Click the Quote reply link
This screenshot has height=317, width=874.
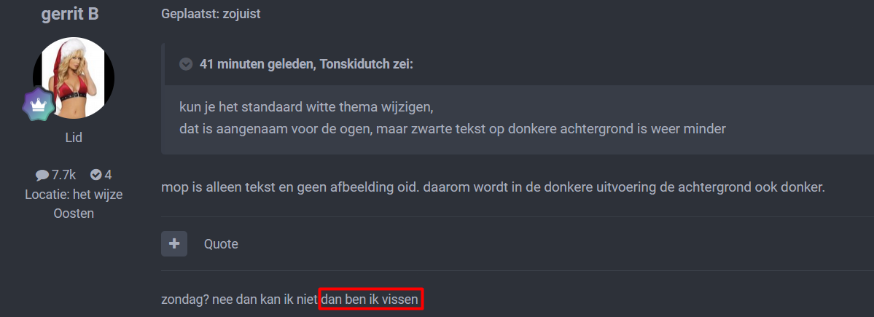[x=221, y=244]
